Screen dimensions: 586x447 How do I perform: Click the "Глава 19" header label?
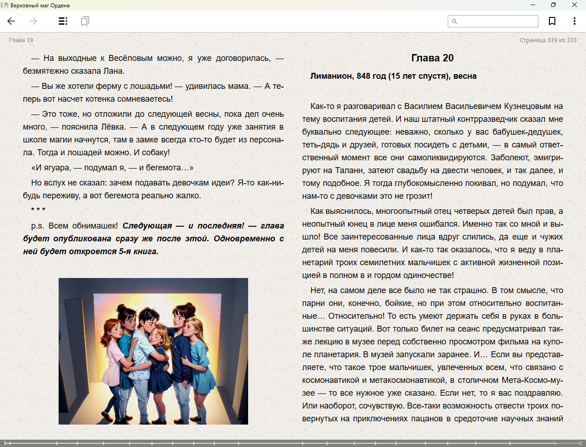[x=21, y=40]
